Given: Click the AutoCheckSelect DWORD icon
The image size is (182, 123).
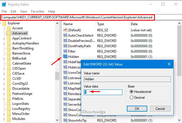Looking at the screenshot, I should coord(65,36).
